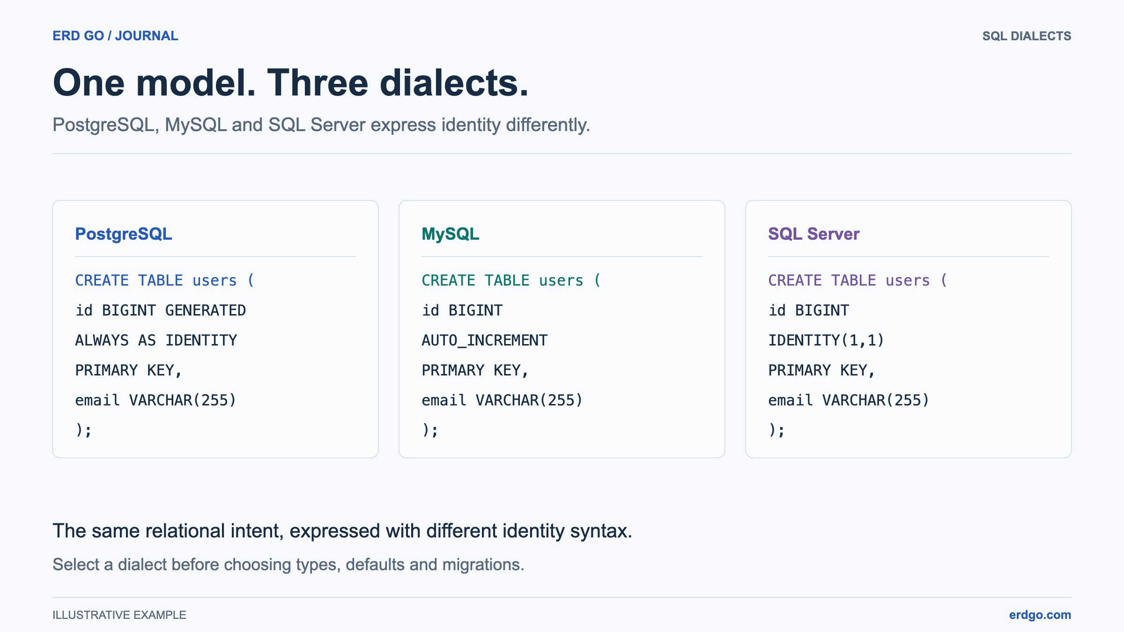Click 'Select a dialect before choosing types' sentence

288,565
